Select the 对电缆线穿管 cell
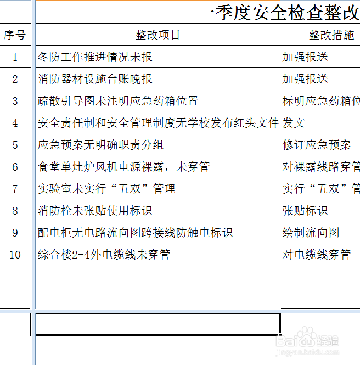This screenshot has width=360, height=365. pos(320,254)
